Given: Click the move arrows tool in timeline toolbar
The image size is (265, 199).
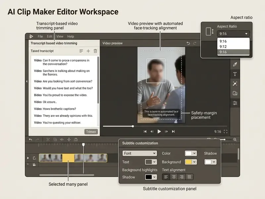Looking at the screenshot, I should pyautogui.click(x=69, y=139).
